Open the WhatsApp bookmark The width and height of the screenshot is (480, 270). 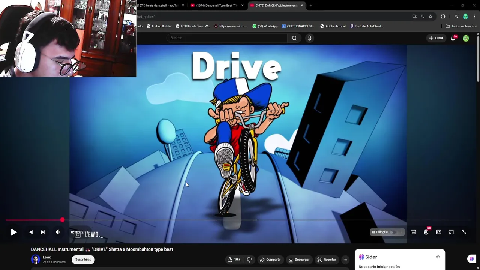(265, 26)
